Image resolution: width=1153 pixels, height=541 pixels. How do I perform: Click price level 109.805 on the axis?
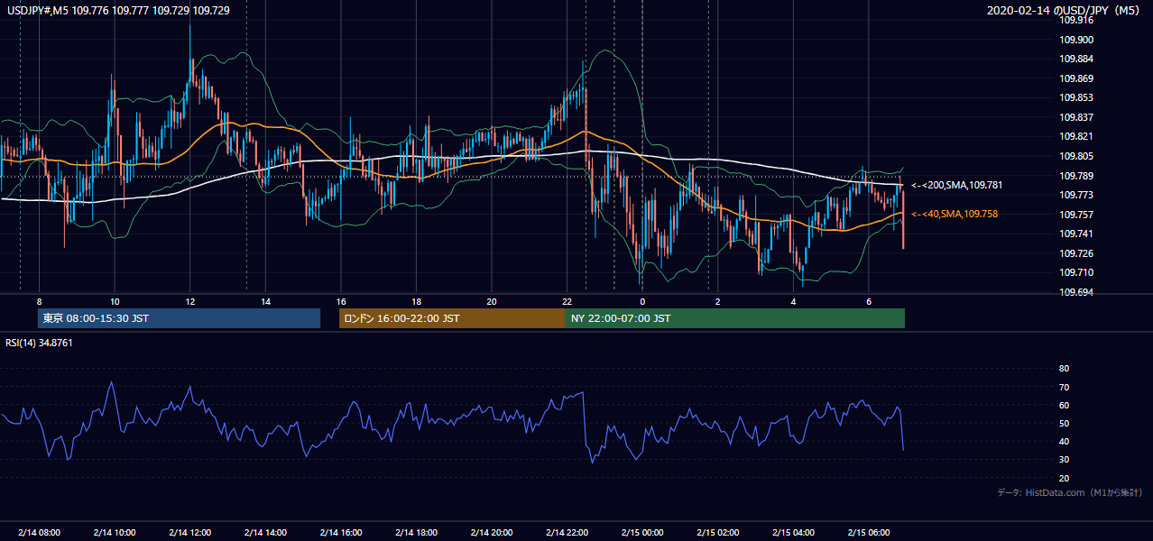(1075, 156)
